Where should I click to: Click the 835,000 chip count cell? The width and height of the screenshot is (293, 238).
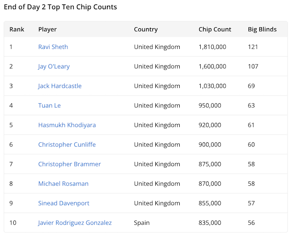tap(210, 222)
